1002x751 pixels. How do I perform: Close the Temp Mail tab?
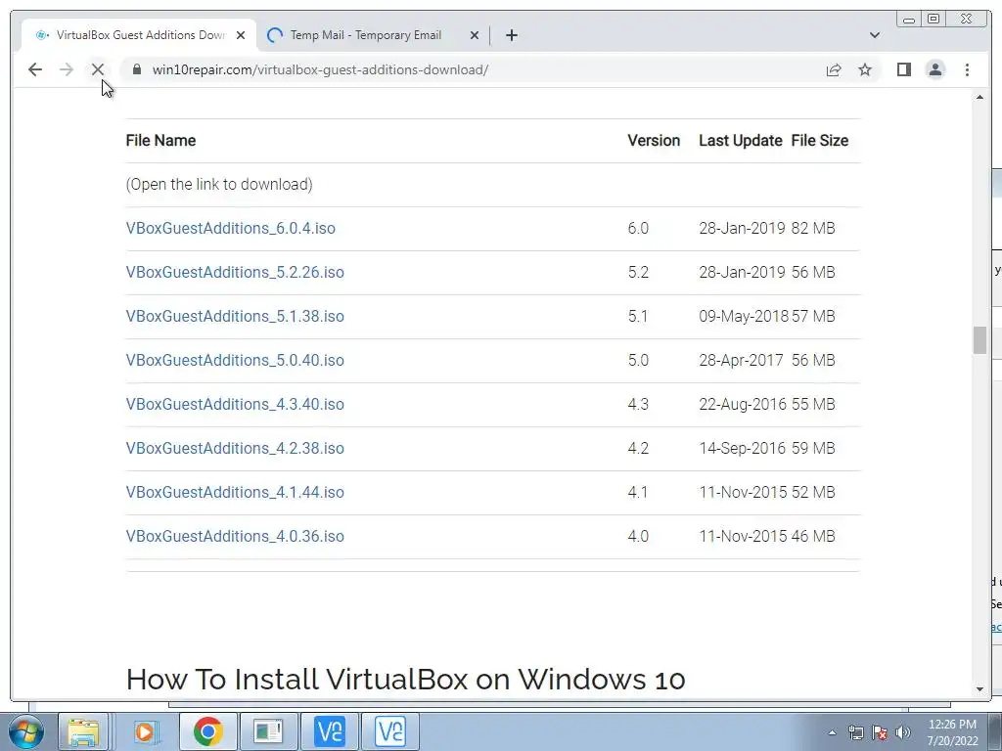[475, 35]
